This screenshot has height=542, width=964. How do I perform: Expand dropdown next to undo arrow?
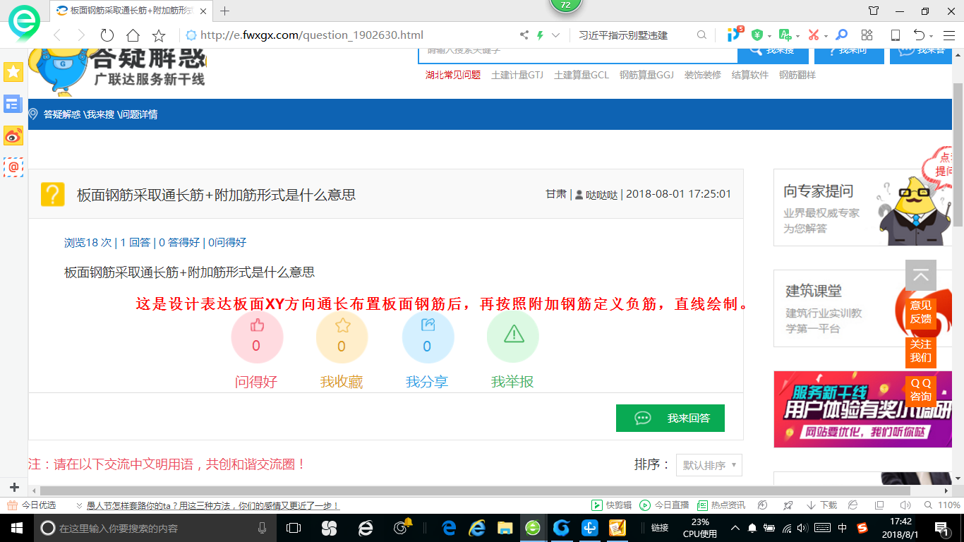coord(931,36)
